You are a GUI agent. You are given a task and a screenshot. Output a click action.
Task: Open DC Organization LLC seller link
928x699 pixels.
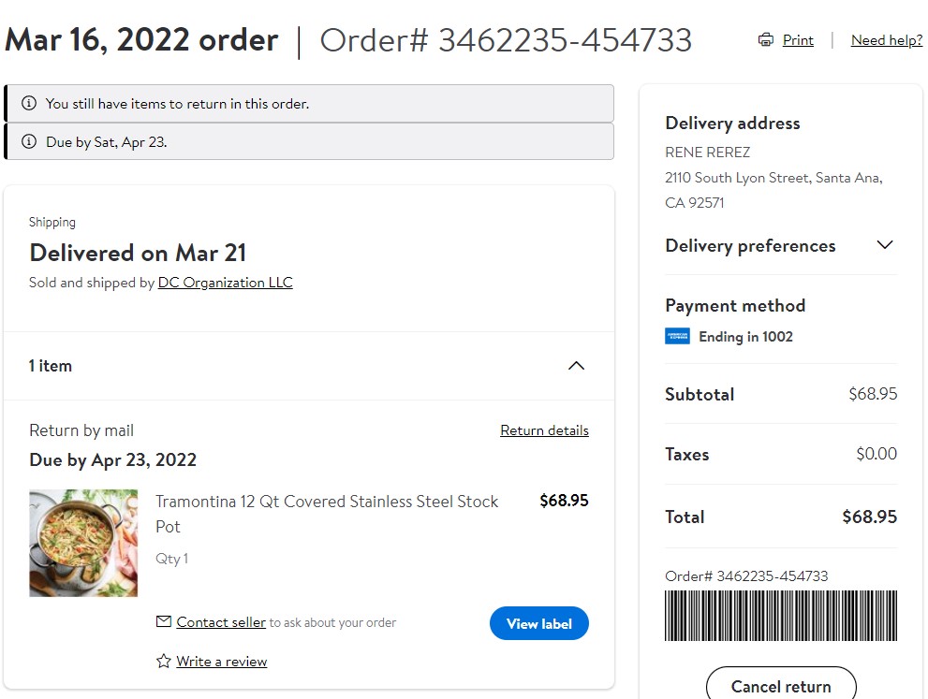225,283
